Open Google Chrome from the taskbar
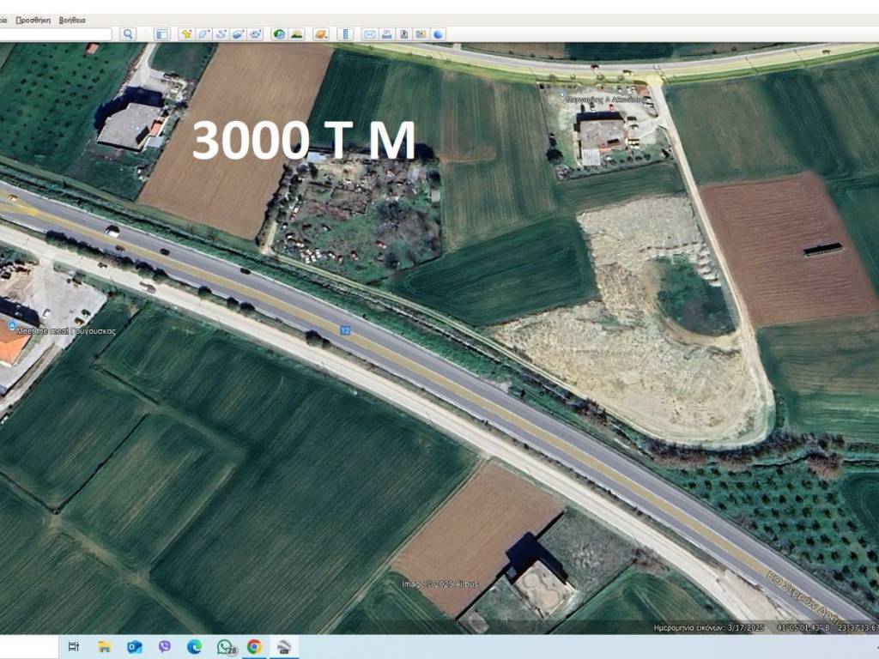 [254, 647]
